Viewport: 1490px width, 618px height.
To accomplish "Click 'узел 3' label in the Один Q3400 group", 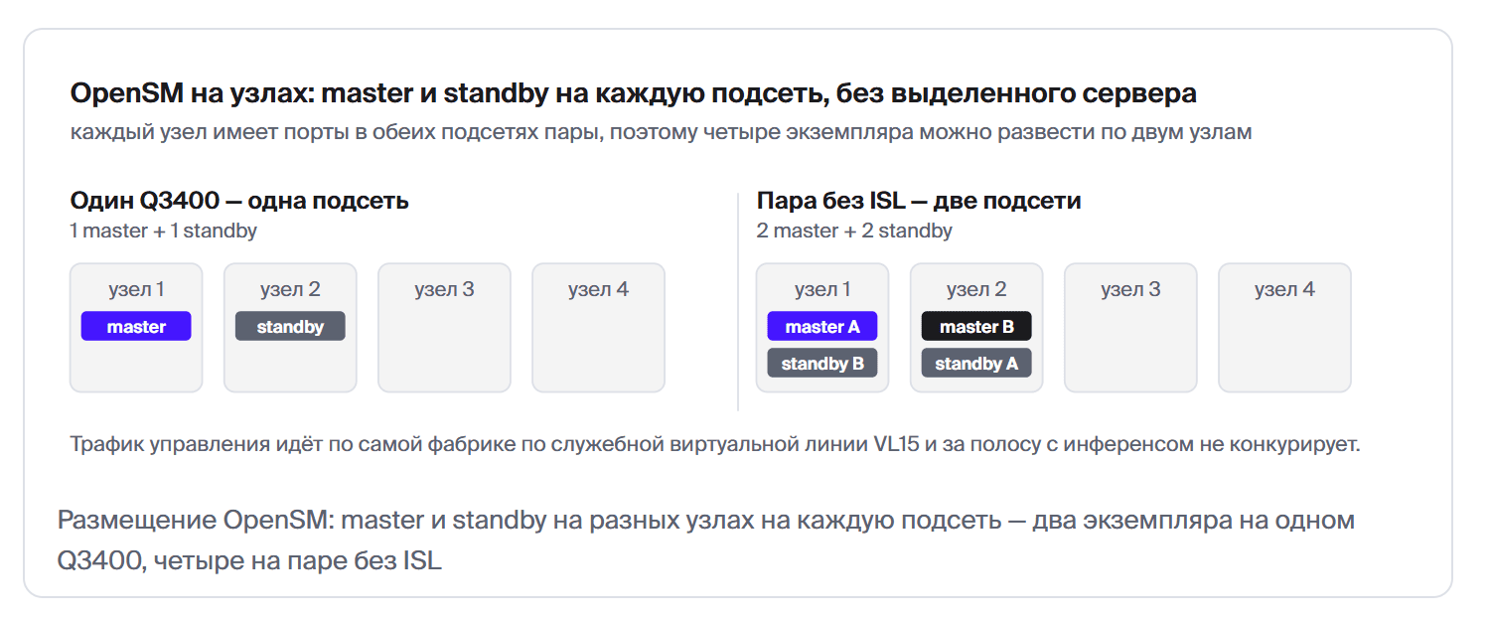I will [444, 290].
